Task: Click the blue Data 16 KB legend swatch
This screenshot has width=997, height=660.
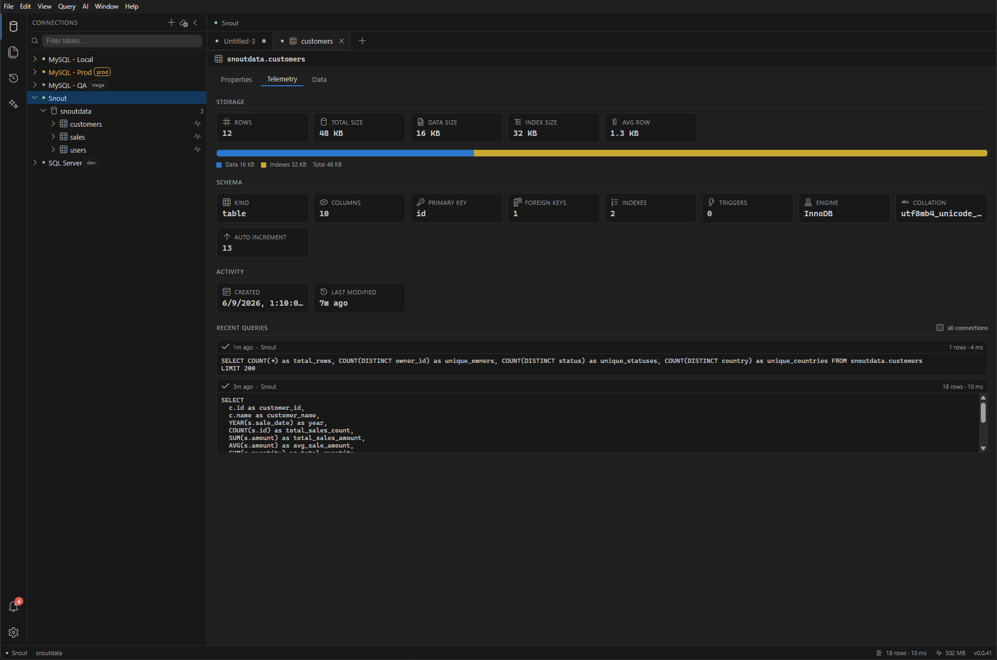Action: [219, 165]
